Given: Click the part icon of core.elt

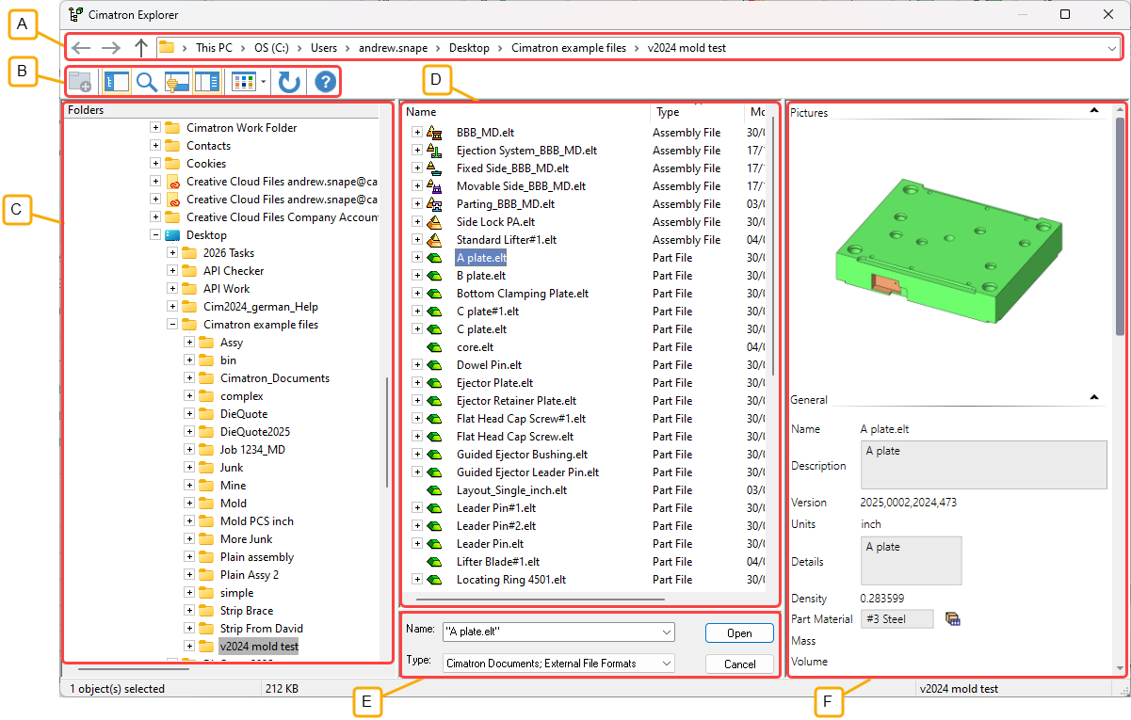Looking at the screenshot, I should point(434,347).
